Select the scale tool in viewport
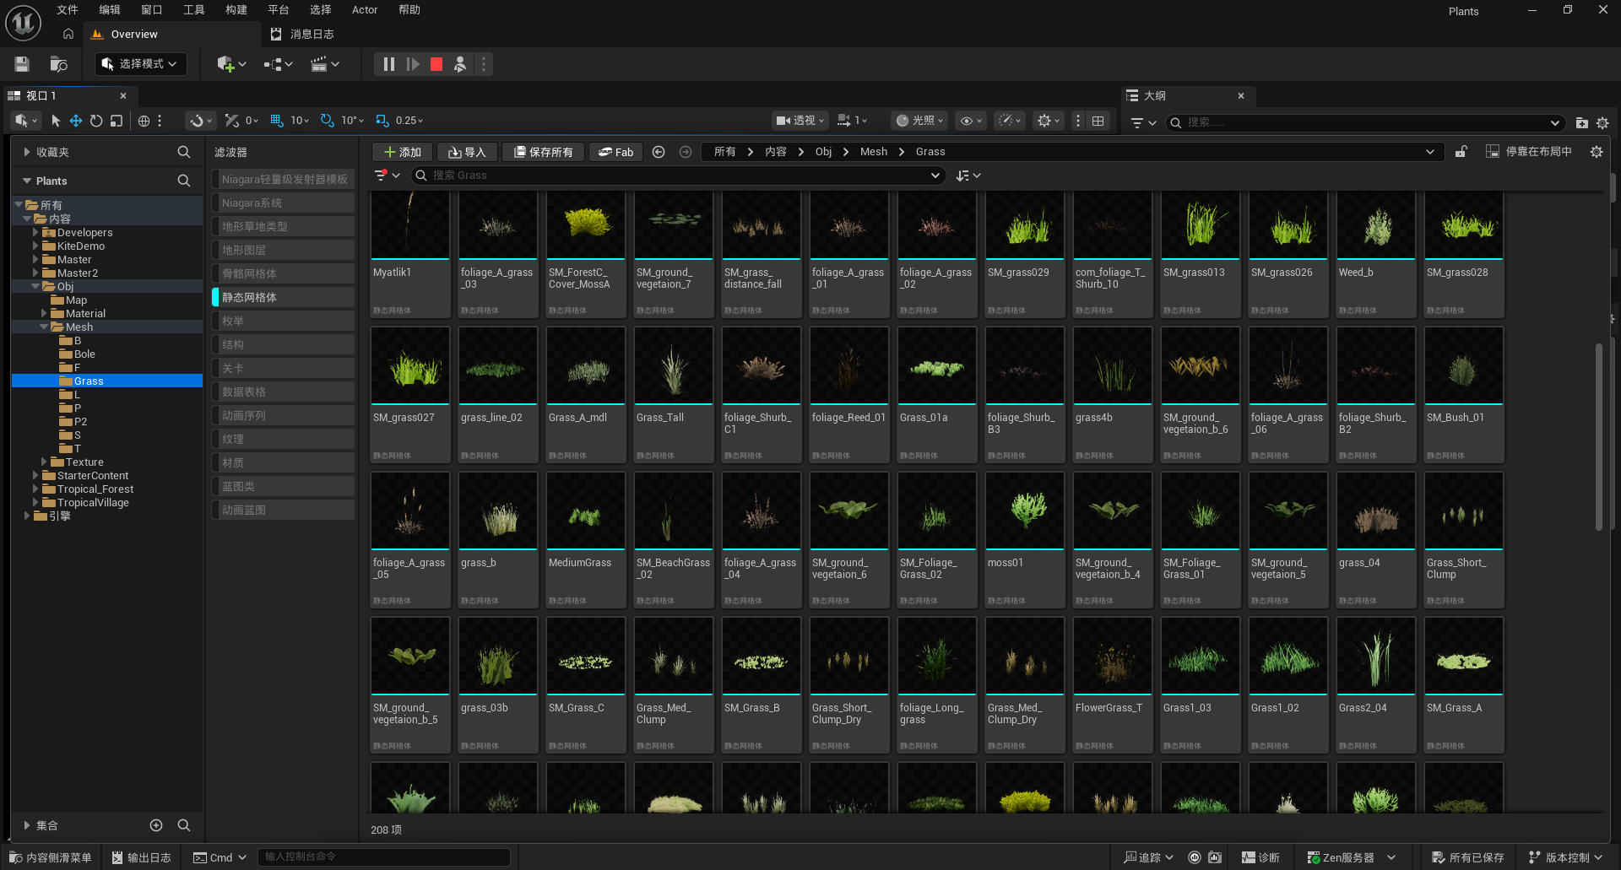The width and height of the screenshot is (1621, 870). [x=117, y=121]
